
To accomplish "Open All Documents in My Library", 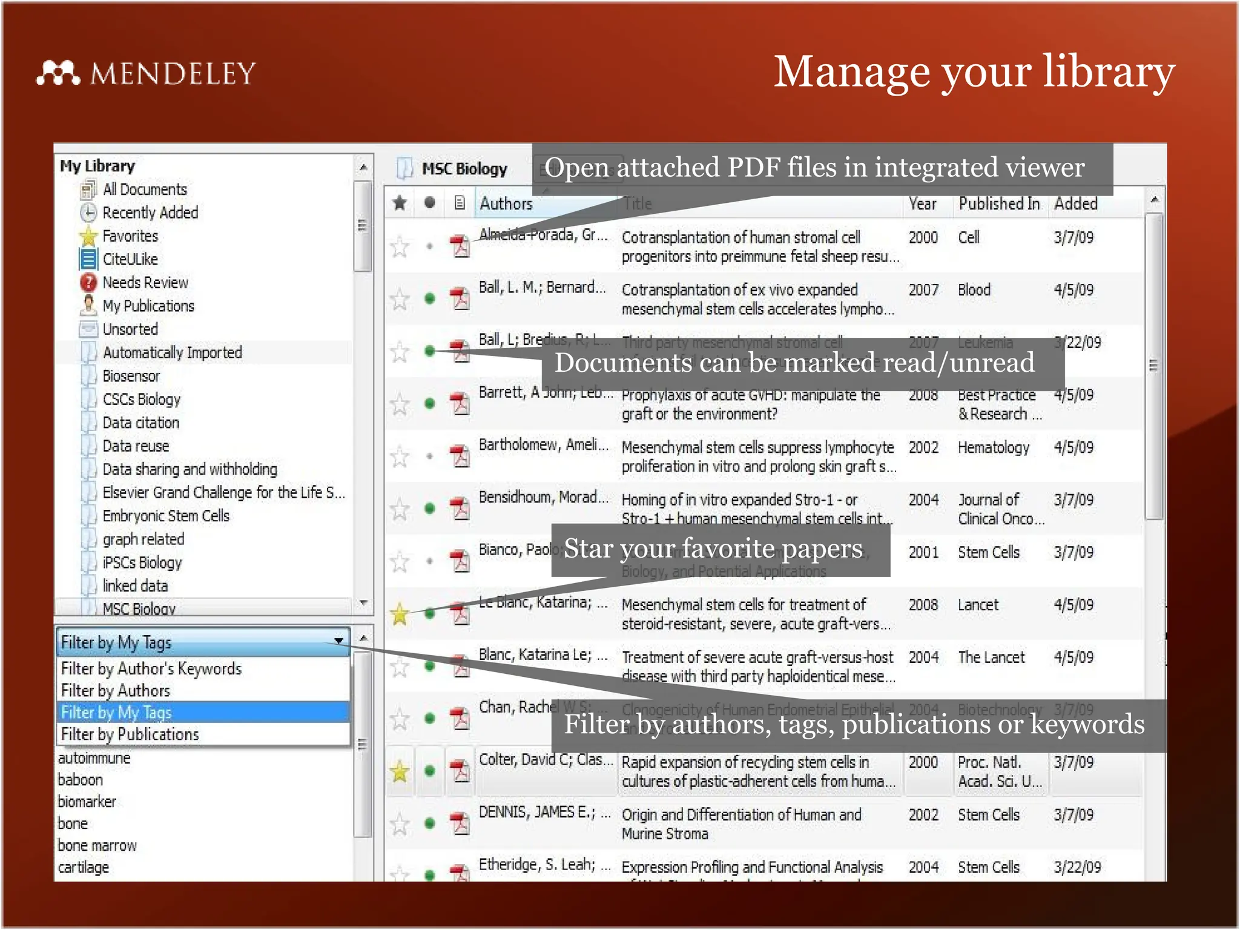I will click(x=145, y=190).
